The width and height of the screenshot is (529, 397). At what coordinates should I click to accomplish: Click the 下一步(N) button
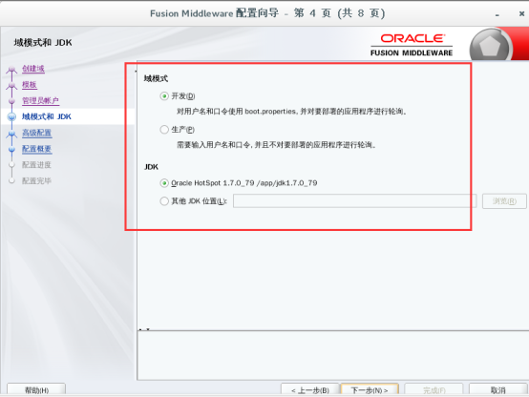[x=370, y=390]
